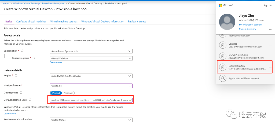Click the Hostpool name input field

click(91, 86)
